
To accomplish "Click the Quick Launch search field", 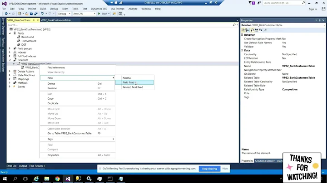I will (x=282, y=3).
